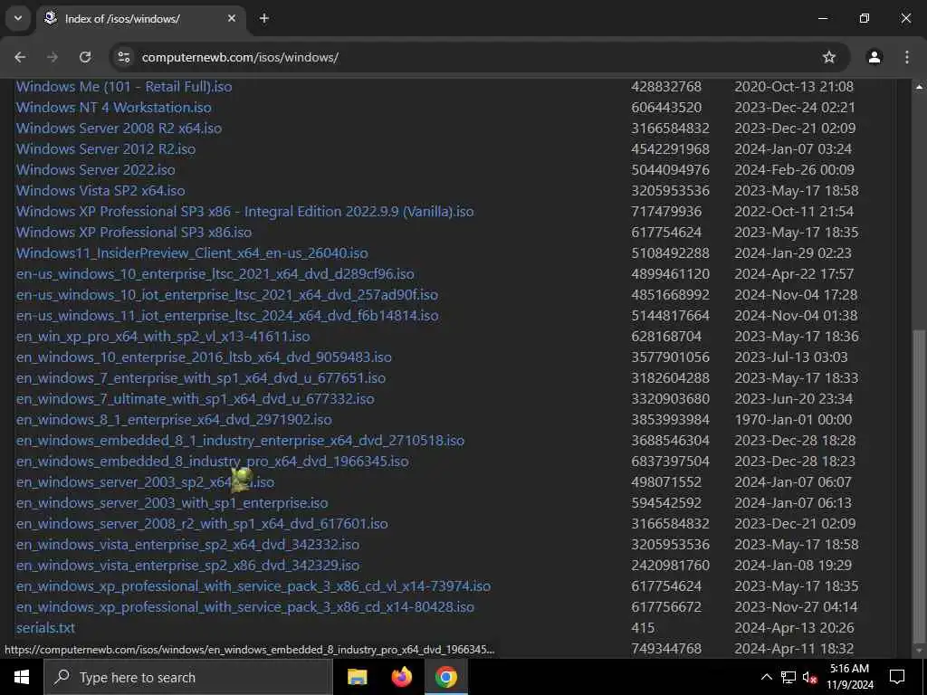The height and width of the screenshot is (695, 927).
Task: Open Windows NT 4 Workstation.iso link
Action: point(113,108)
